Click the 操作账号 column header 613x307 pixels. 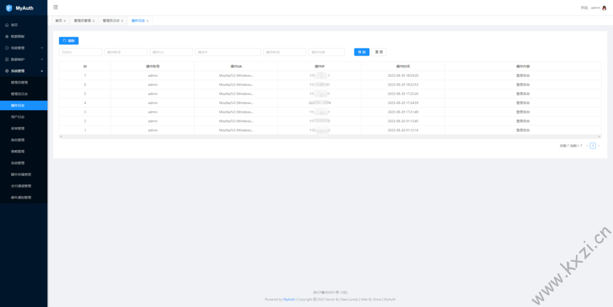[153, 66]
